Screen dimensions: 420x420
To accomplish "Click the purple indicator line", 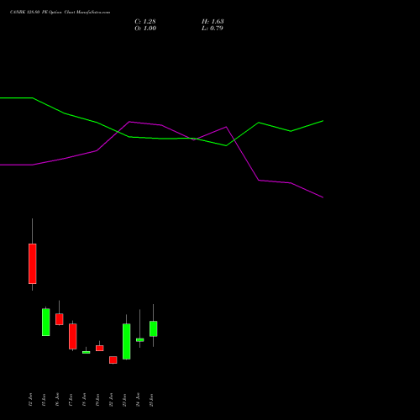I will [x=161, y=125].
